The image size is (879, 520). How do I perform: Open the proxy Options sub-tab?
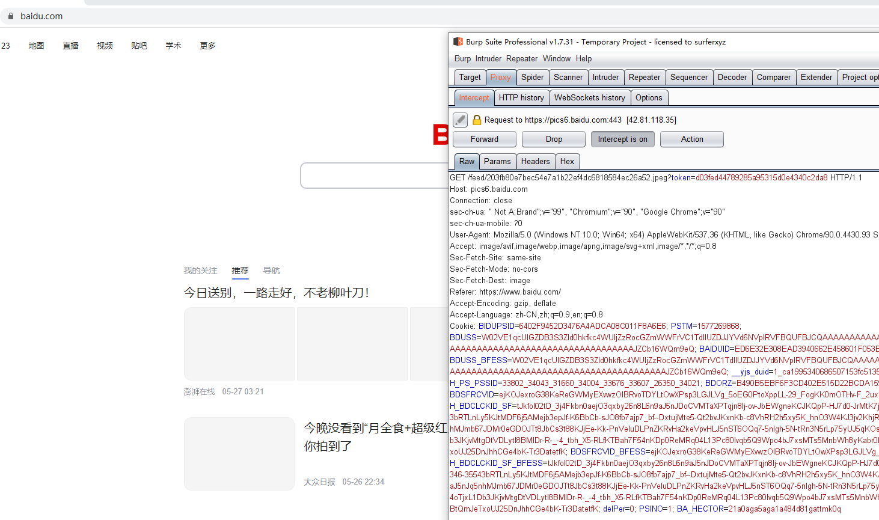coord(649,98)
